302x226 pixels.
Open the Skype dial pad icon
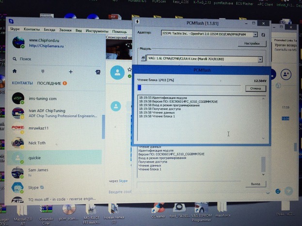(x=43, y=72)
